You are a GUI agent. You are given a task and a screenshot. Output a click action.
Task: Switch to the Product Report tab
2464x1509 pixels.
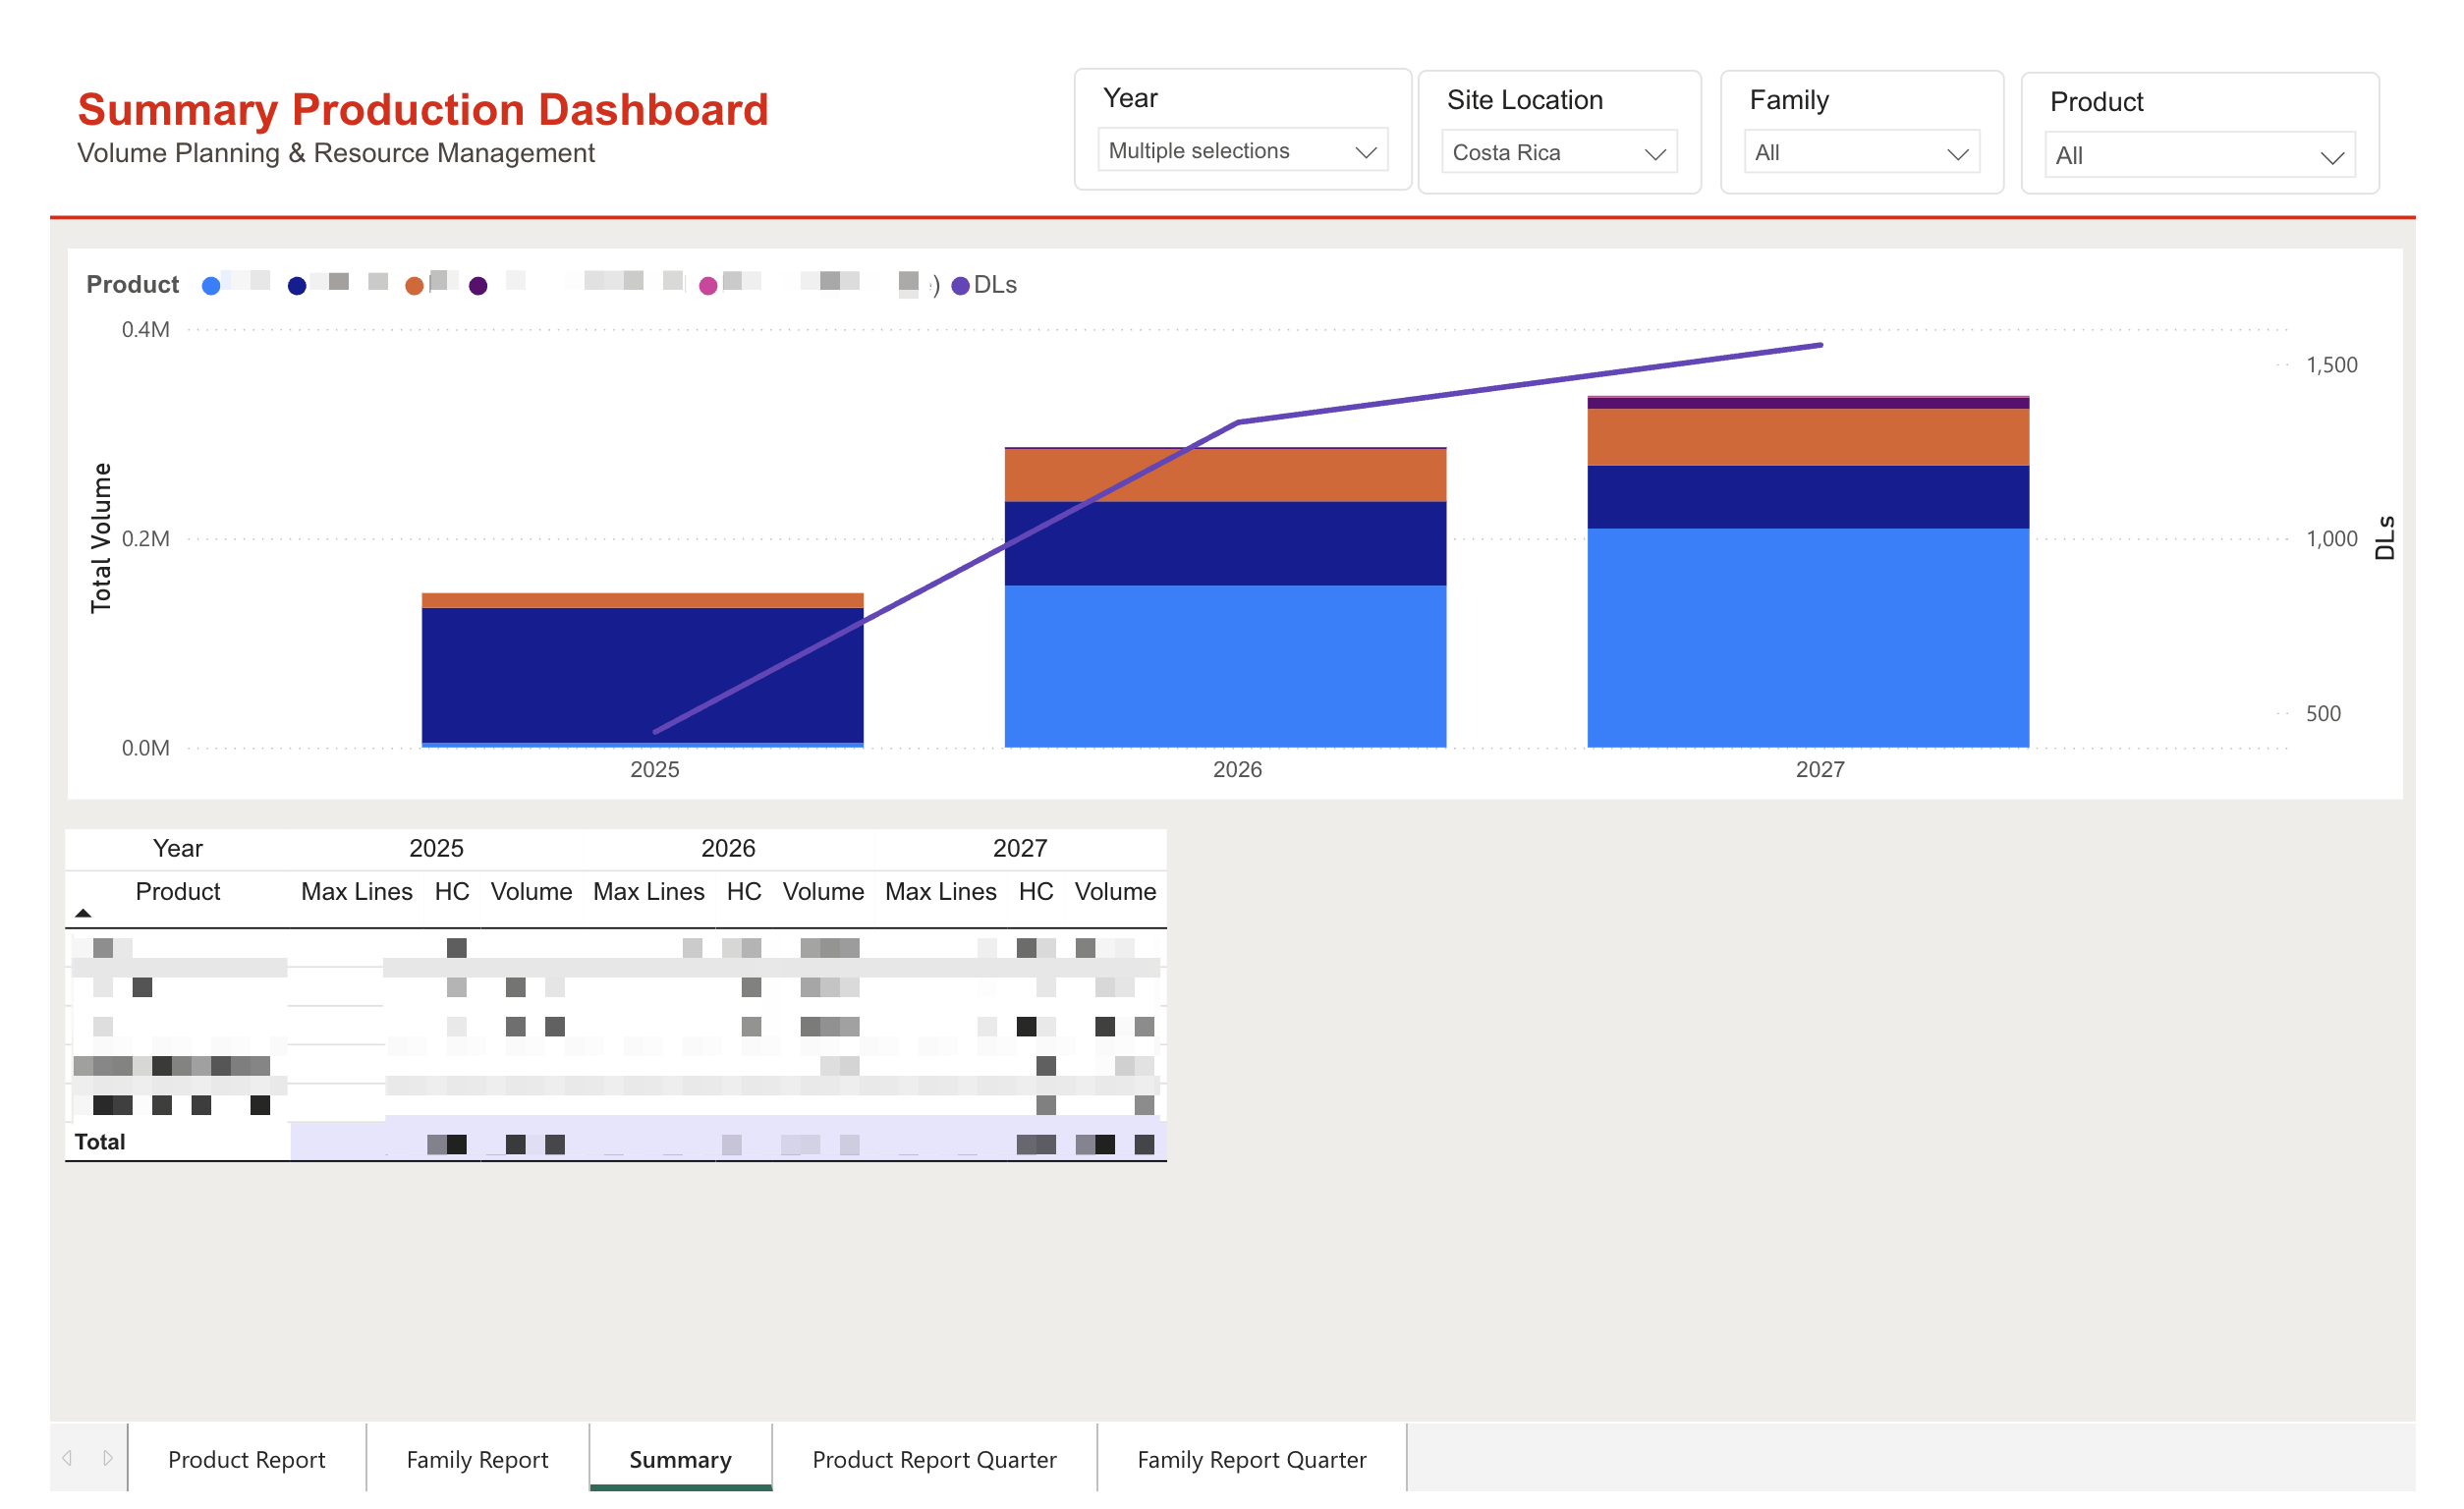tap(247, 1459)
